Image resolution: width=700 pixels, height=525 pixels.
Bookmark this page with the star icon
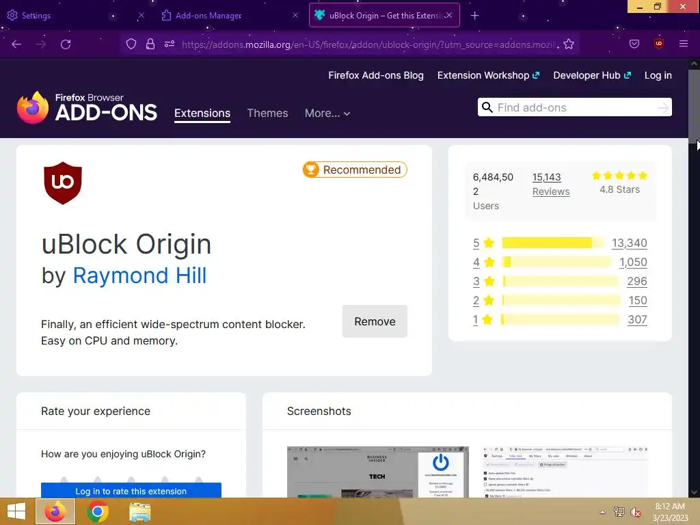point(568,44)
